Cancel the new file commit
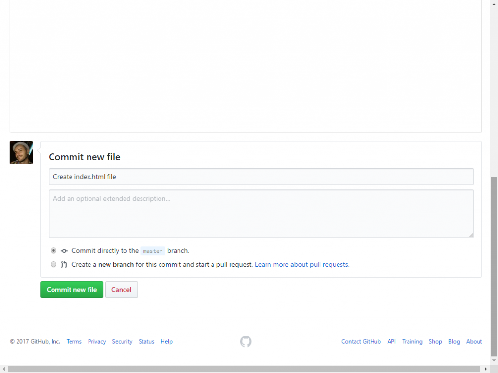The image size is (498, 373). (121, 289)
